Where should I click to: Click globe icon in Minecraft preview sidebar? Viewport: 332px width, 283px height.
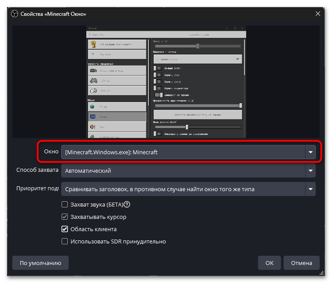tap(92, 107)
